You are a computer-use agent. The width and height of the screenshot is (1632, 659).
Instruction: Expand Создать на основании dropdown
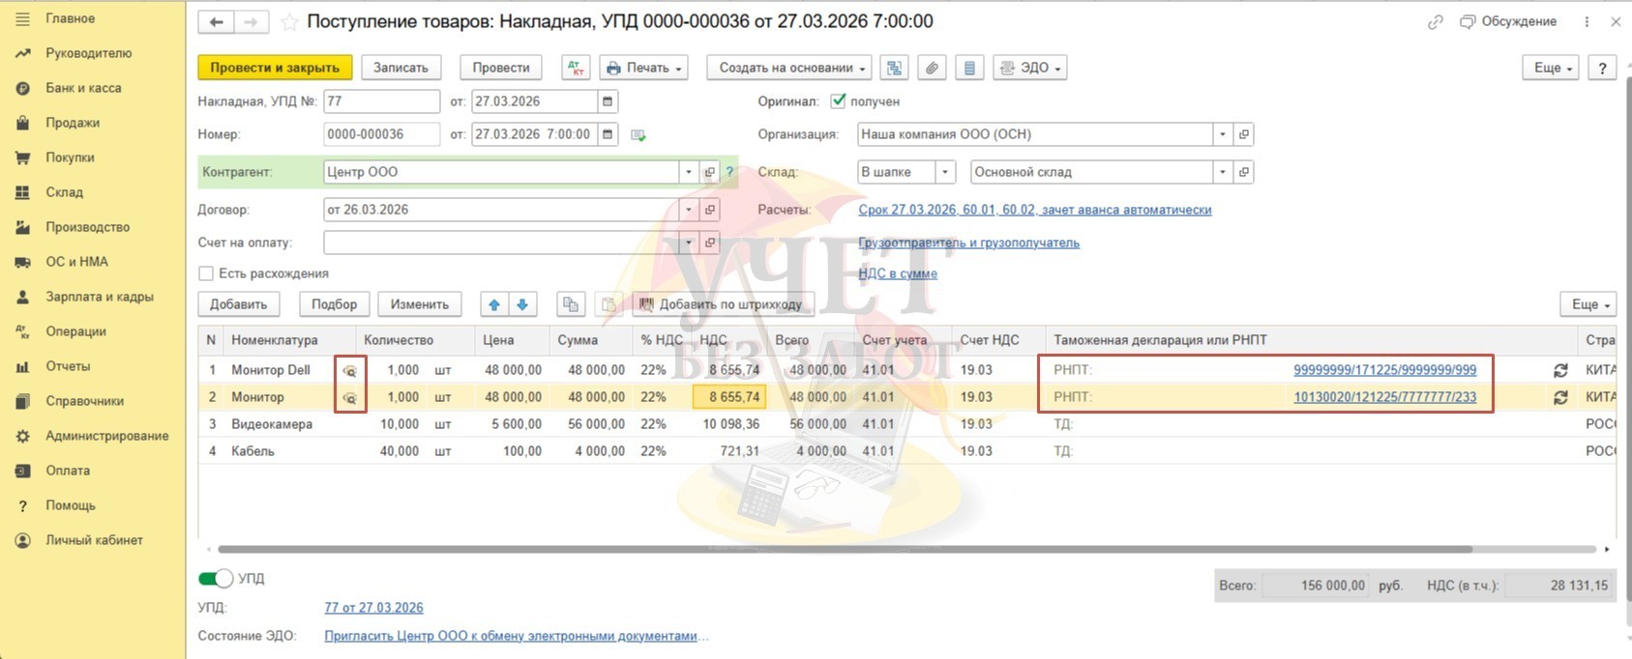point(789,68)
